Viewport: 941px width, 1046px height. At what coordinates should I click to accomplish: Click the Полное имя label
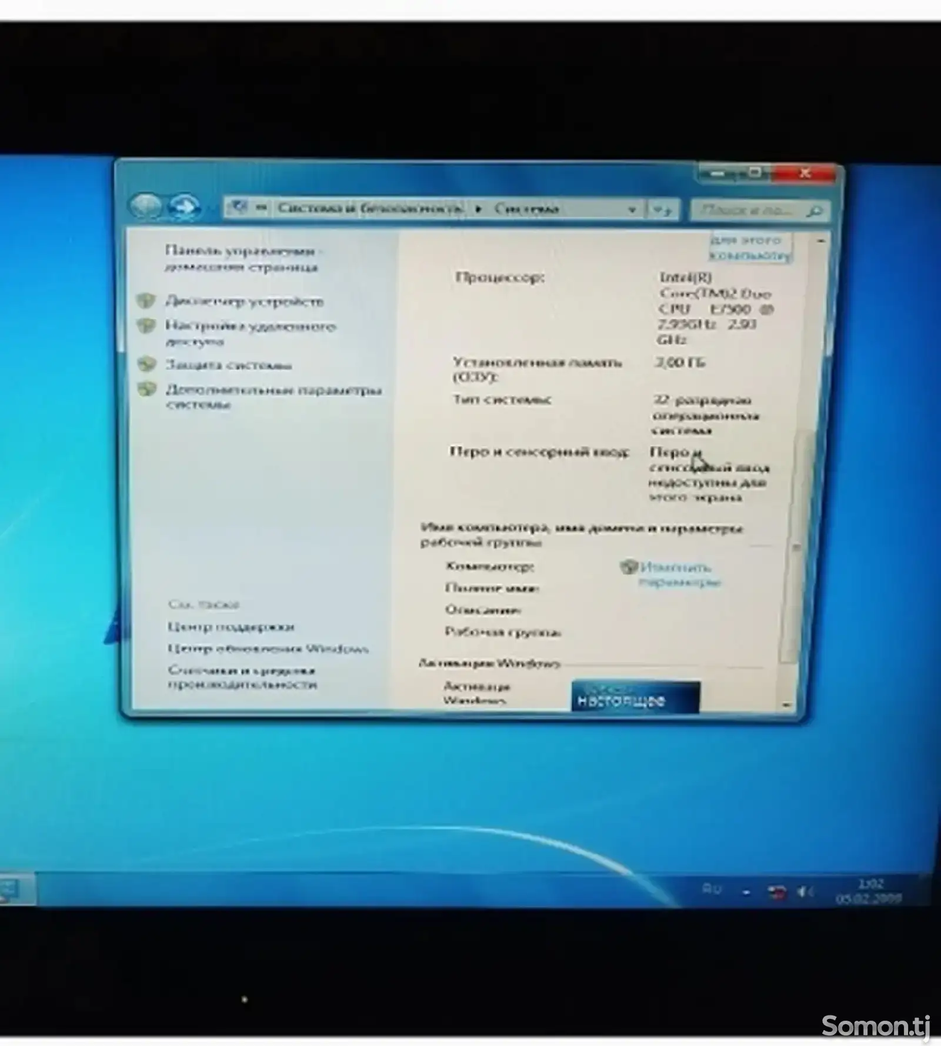point(492,588)
